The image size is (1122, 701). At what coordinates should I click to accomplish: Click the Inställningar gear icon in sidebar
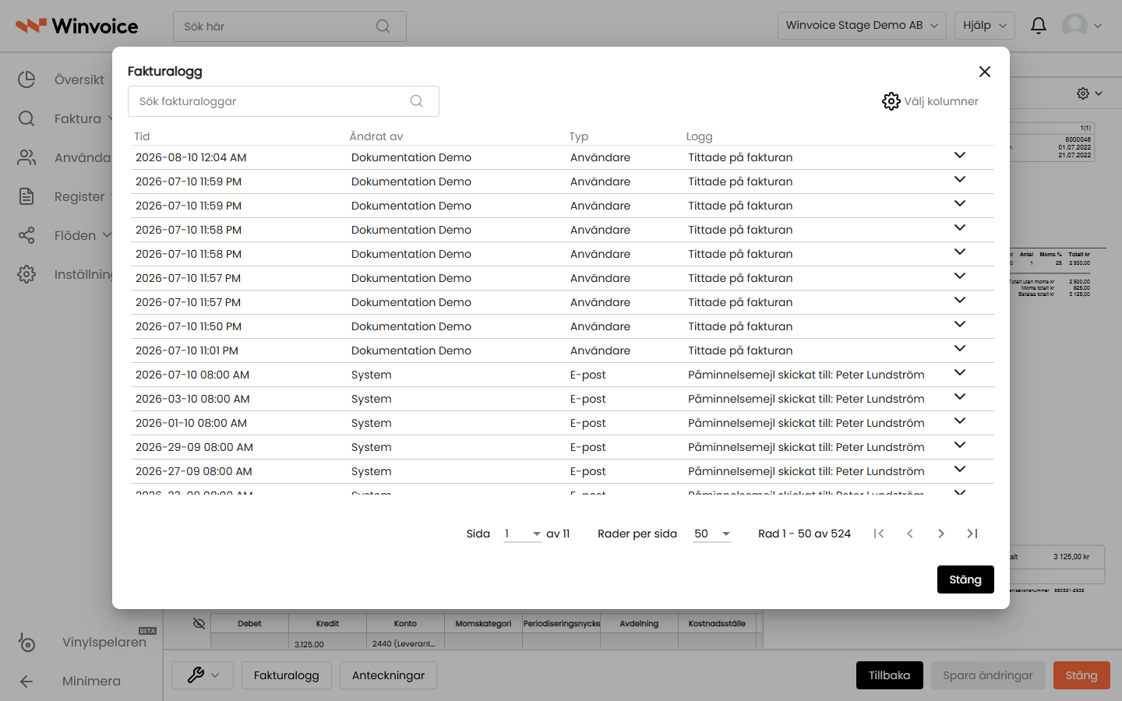click(x=26, y=274)
